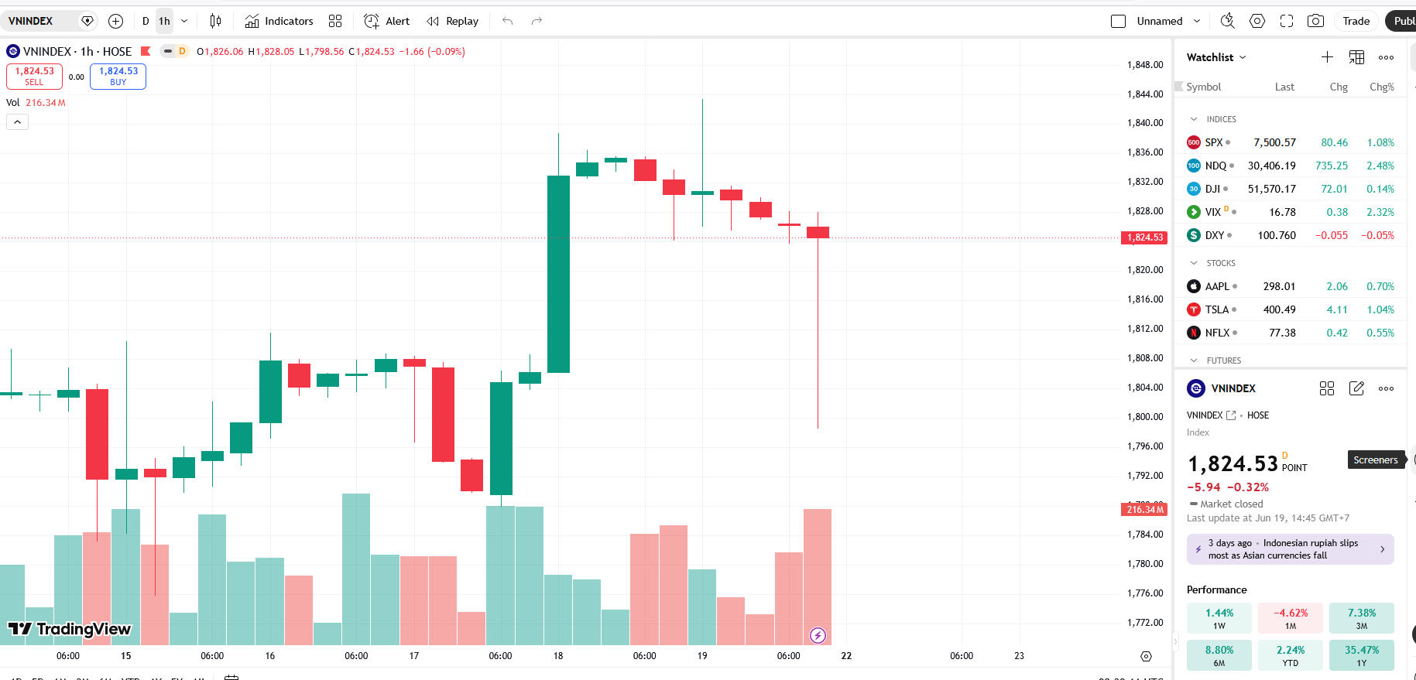Expand the Watchlist name dropdown
1416x680 pixels.
pos(1216,57)
